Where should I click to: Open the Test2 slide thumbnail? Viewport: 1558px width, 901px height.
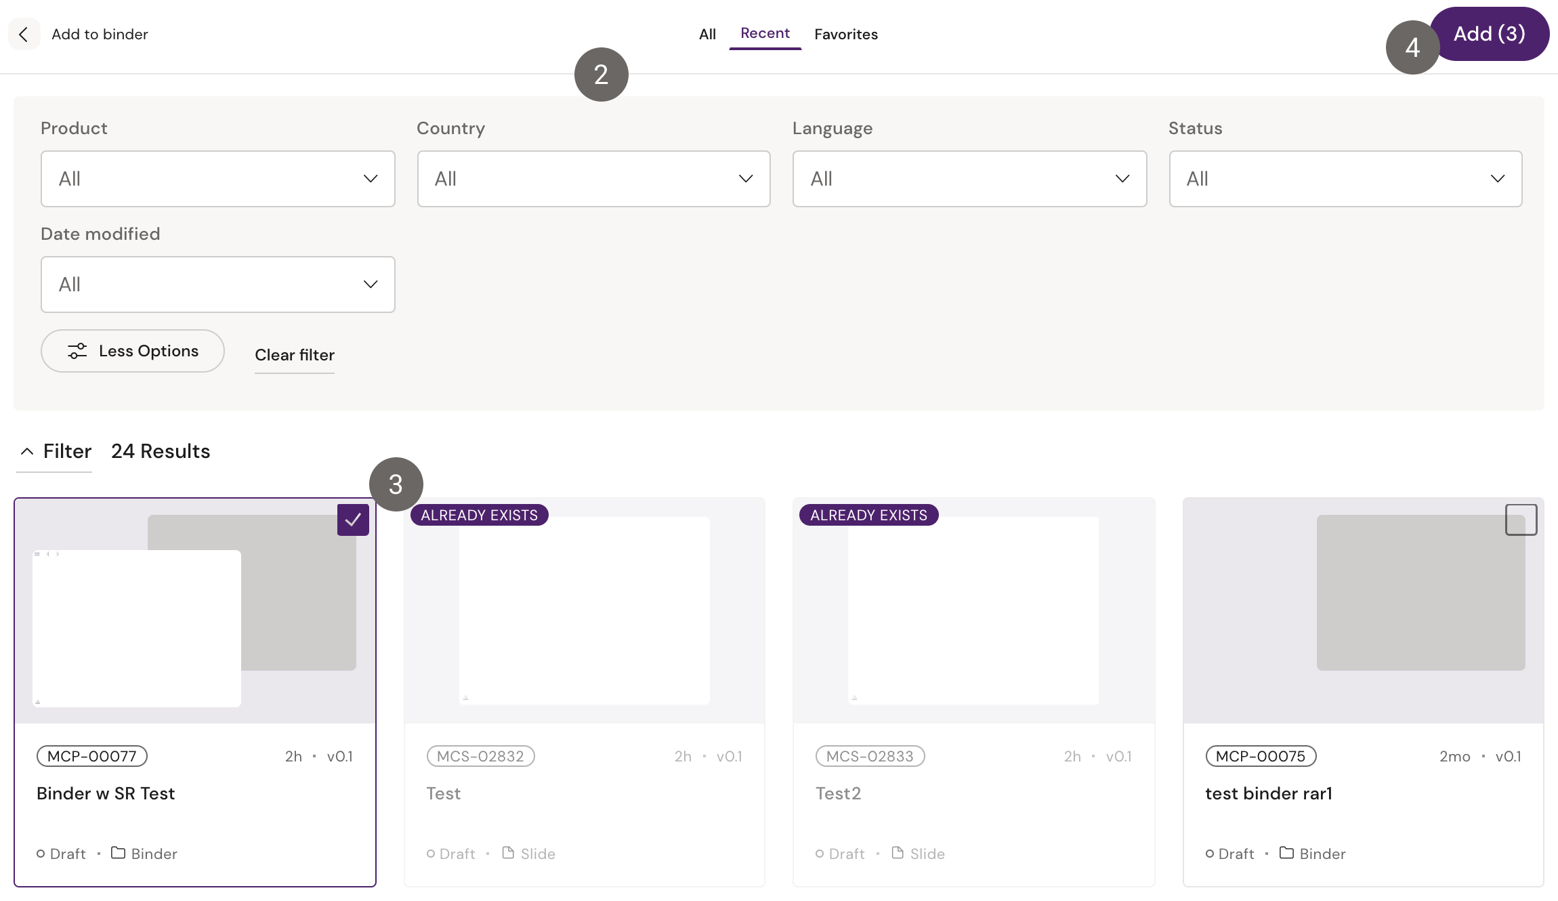pos(973,610)
